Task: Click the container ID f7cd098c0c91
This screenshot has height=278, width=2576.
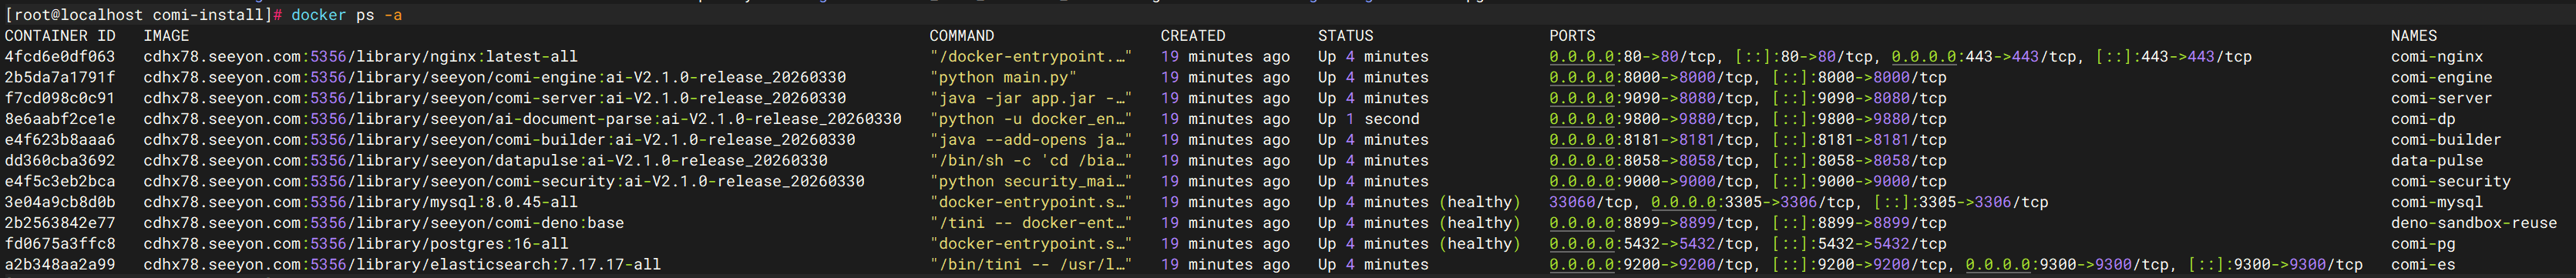Action: 60,98
